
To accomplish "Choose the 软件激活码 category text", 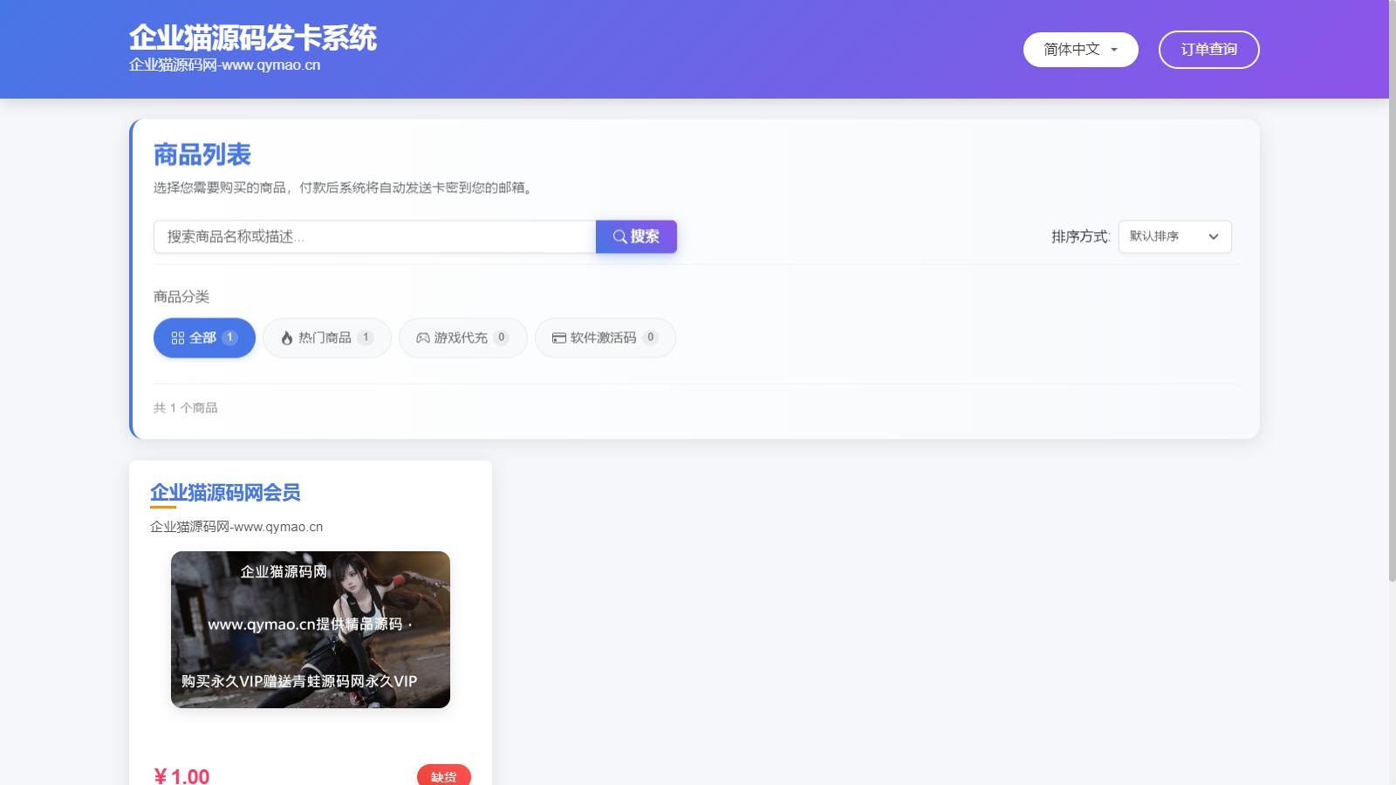I will [x=603, y=338].
